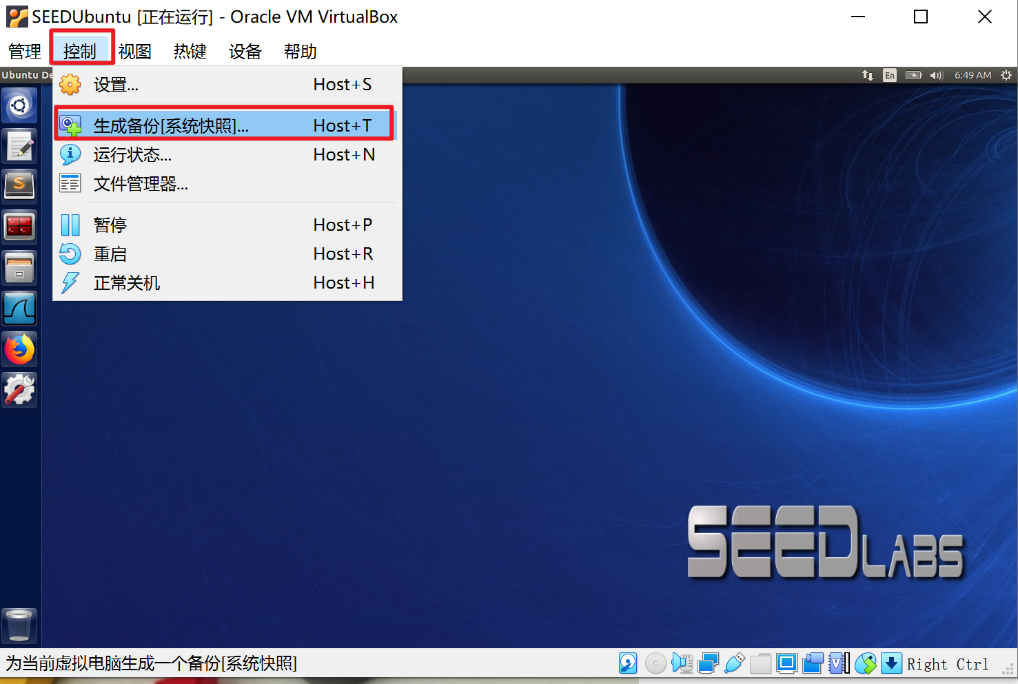Open Ubuntu Dash search in launcher
This screenshot has height=684, width=1018.
[19, 105]
